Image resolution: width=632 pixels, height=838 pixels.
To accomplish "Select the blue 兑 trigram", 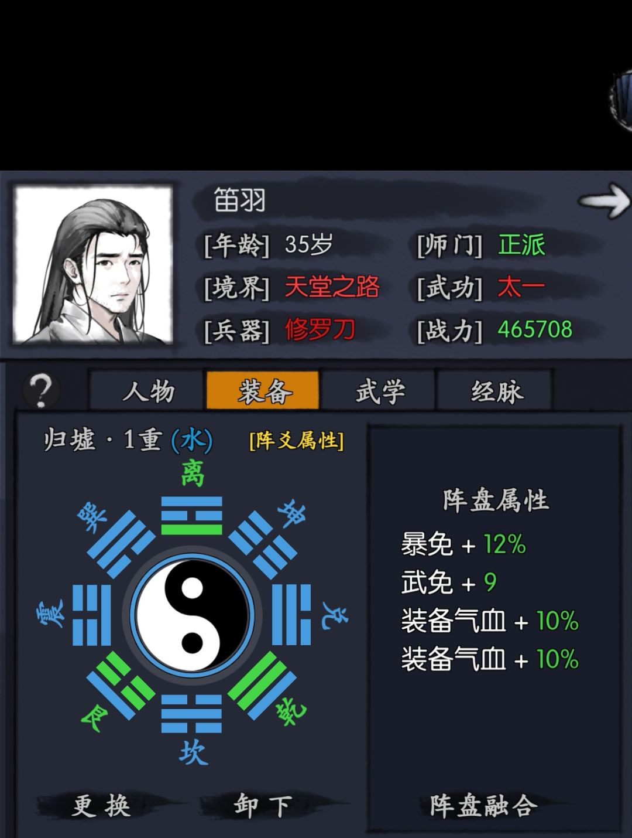I will [291, 614].
